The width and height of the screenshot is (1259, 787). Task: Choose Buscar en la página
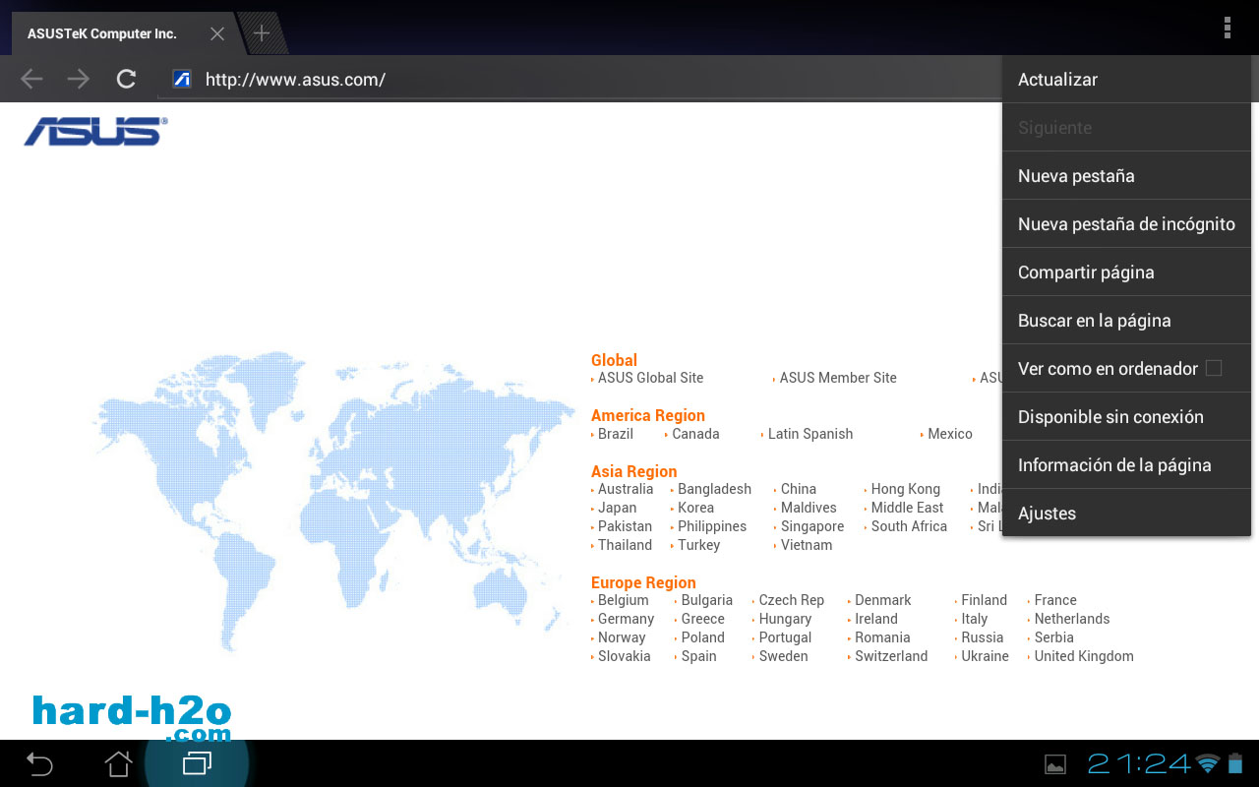tap(1126, 321)
